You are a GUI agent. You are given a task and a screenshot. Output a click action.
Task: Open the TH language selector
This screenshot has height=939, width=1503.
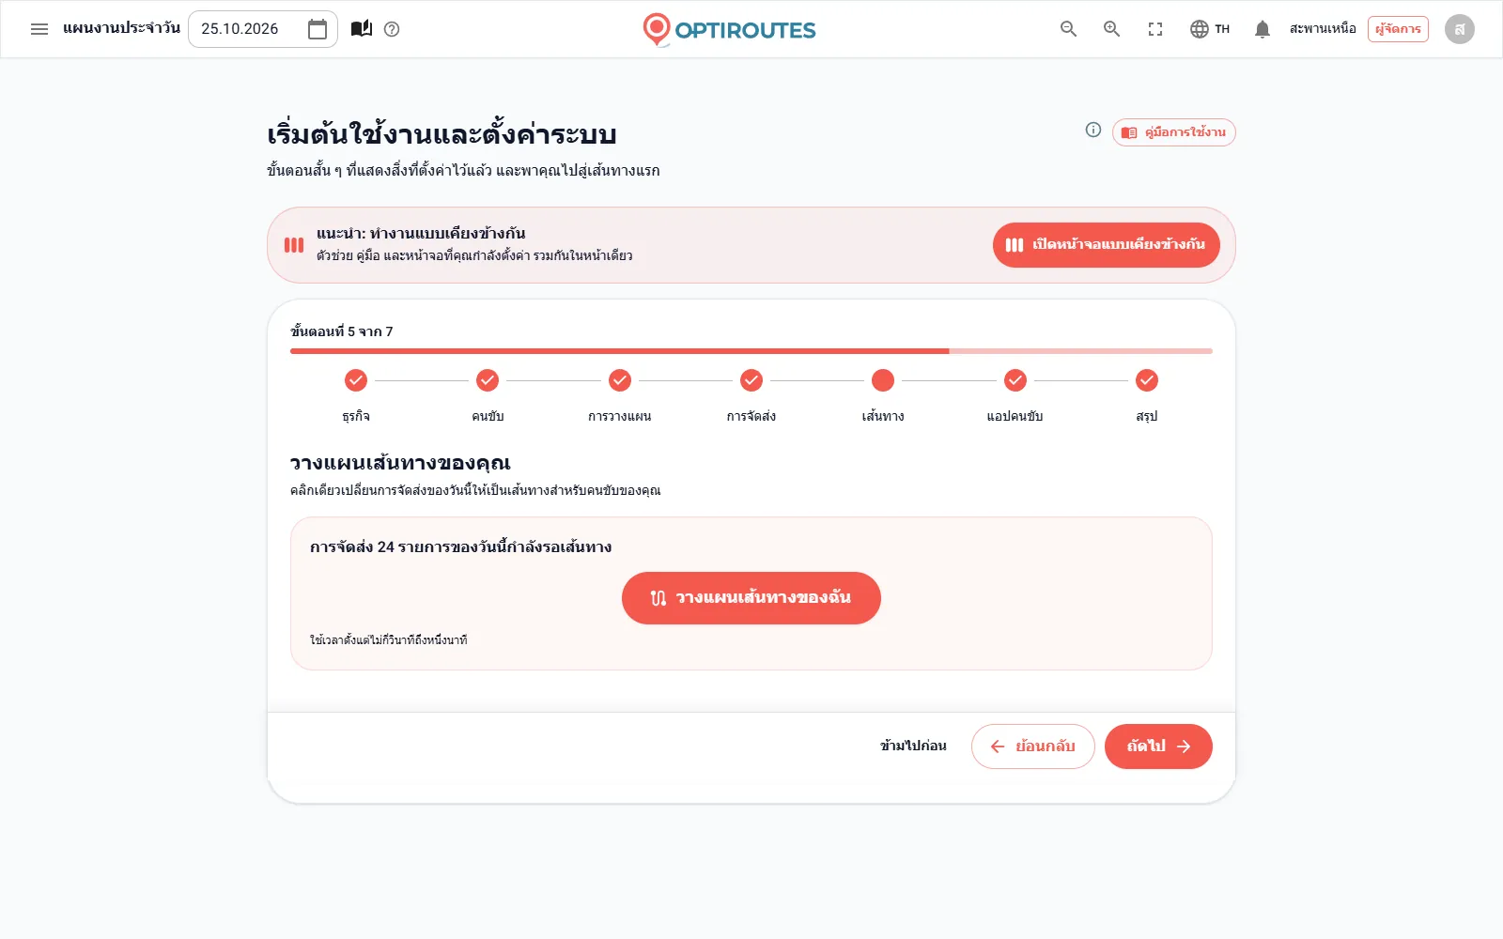click(1210, 29)
